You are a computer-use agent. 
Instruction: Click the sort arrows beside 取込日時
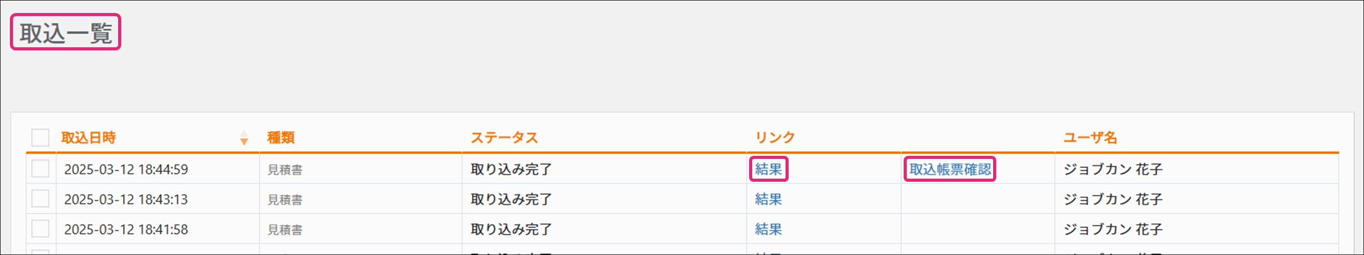[x=243, y=138]
